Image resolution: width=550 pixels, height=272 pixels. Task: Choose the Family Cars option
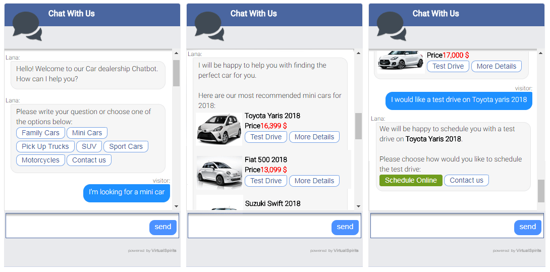click(x=40, y=133)
